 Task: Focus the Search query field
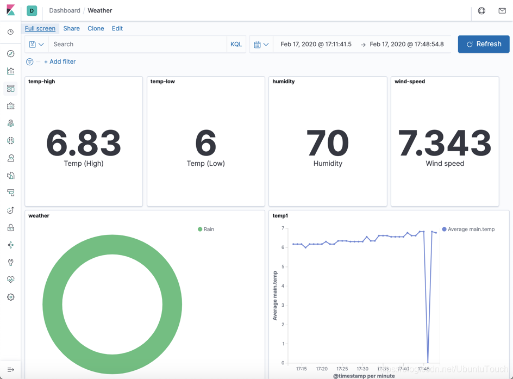tap(137, 44)
